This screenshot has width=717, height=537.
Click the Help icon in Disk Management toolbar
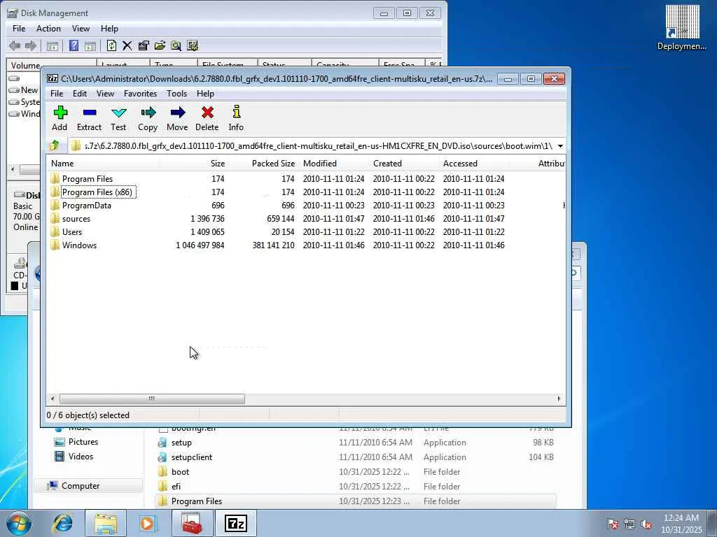click(74, 45)
